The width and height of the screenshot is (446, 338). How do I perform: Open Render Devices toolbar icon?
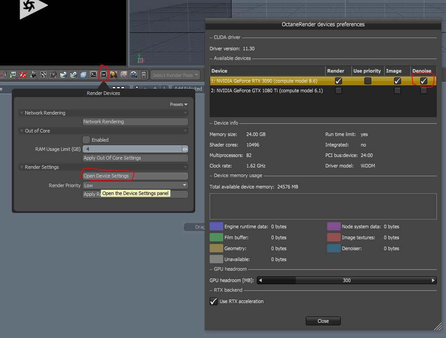pyautogui.click(x=104, y=75)
